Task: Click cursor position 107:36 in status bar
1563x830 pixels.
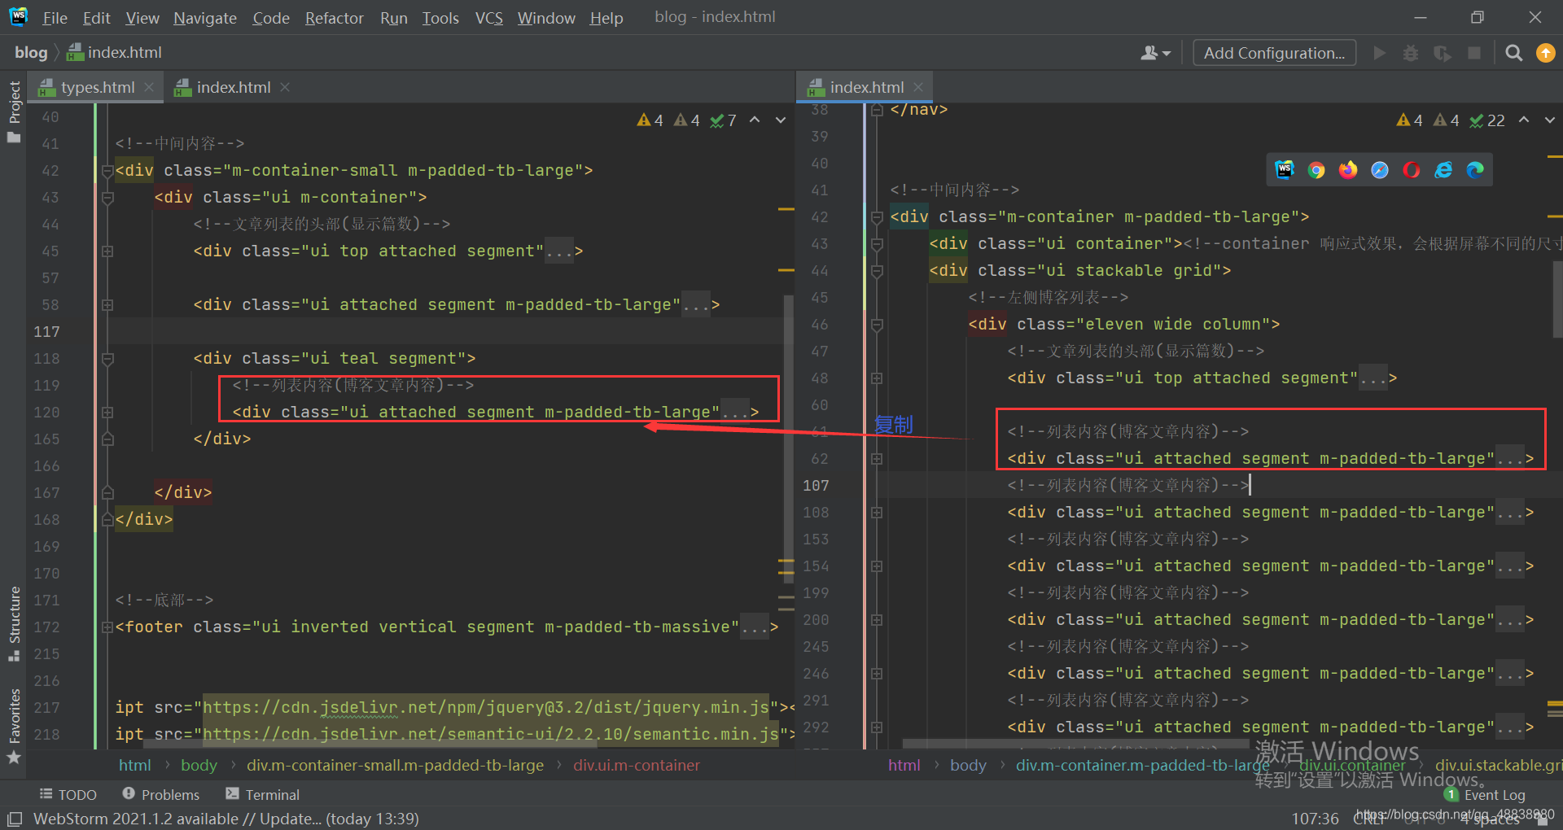Action: pyautogui.click(x=1315, y=819)
